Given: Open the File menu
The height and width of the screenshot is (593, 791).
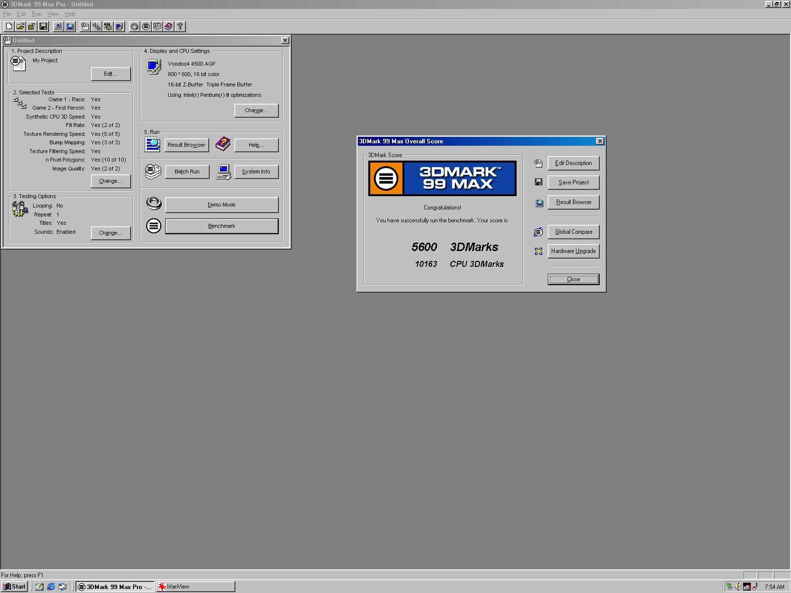Looking at the screenshot, I should pos(7,14).
